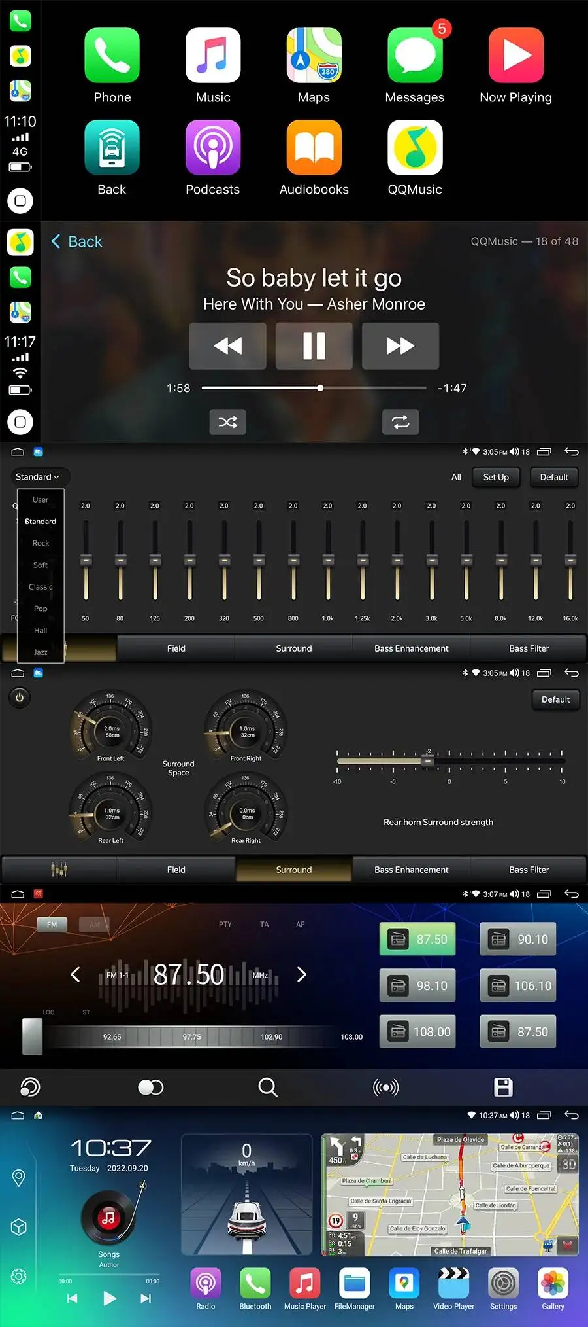Expand the Standard equalizer preset dropdown

point(37,477)
